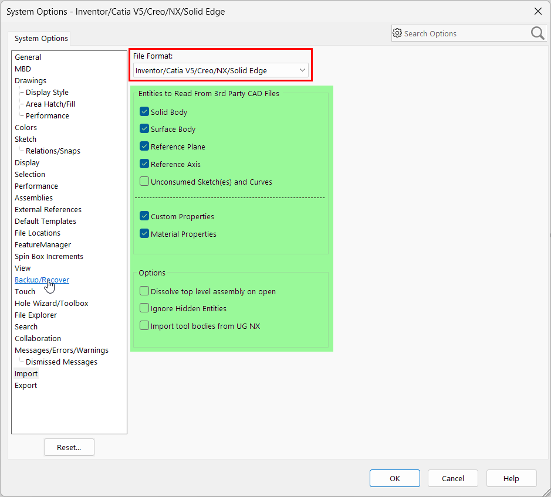
Task: Enable Dissolve top level assembly on open
Action: (x=144, y=291)
